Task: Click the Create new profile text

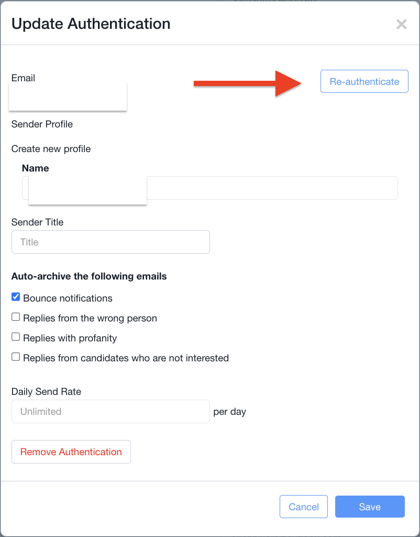Action: pos(51,149)
